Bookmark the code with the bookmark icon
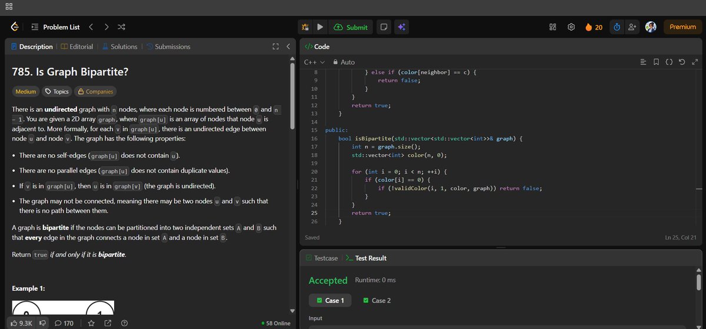Viewport: 706px width, 329px height. point(656,62)
